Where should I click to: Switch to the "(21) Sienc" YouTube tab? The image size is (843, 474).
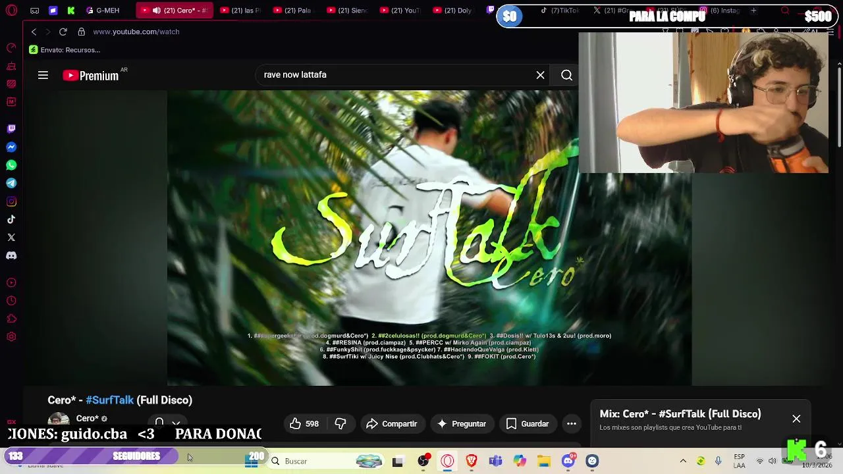click(x=348, y=11)
